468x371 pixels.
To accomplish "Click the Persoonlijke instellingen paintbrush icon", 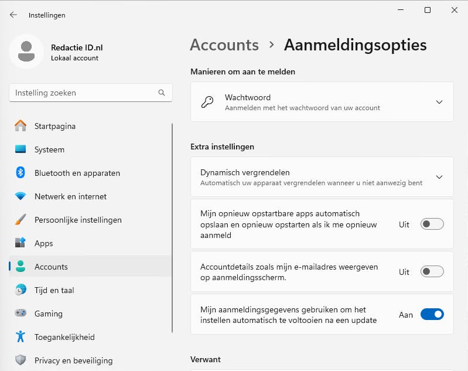I will [x=21, y=220].
